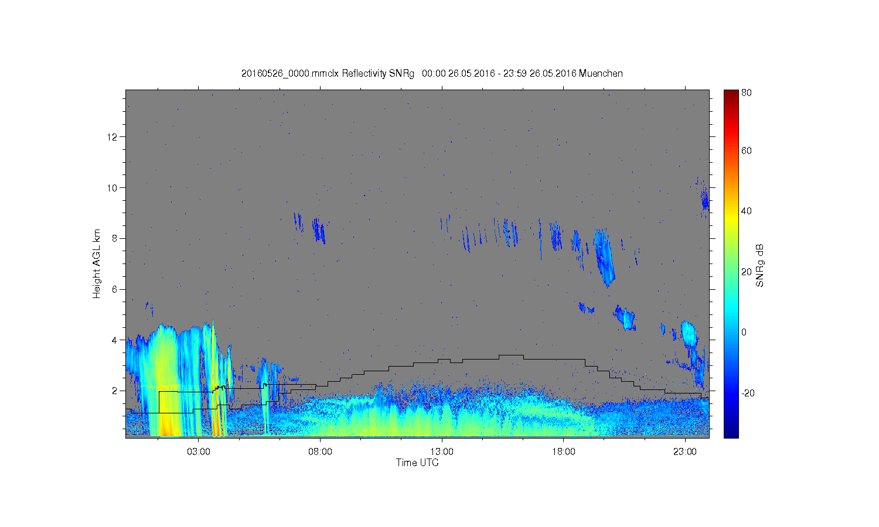Click the '13:00' time tick label
The image size is (879, 527).
coord(442,452)
